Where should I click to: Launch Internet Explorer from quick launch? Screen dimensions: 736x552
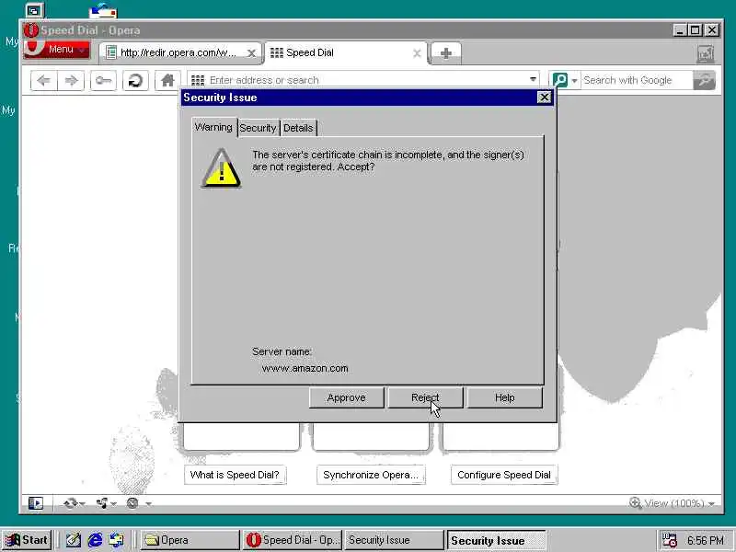coord(96,540)
